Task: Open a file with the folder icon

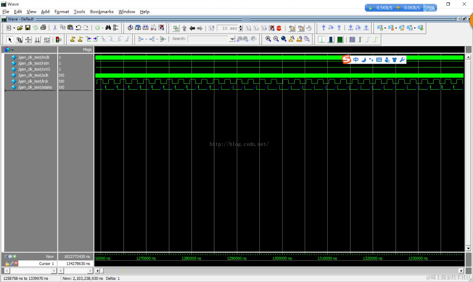Action: click(x=20, y=28)
